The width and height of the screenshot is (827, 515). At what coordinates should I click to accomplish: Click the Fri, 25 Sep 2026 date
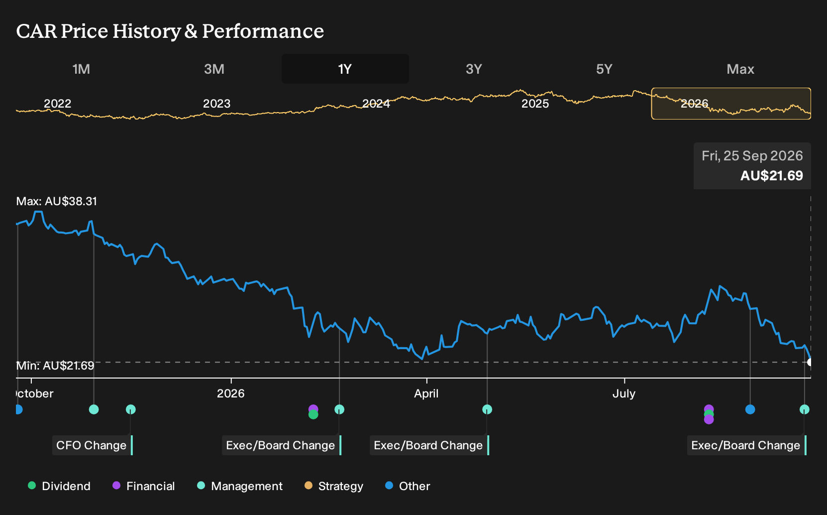click(752, 156)
